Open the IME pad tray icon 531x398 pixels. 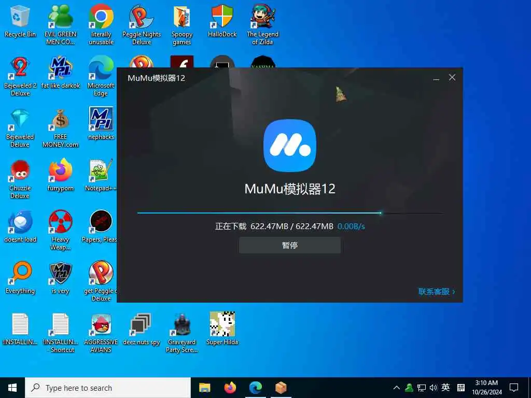click(461, 388)
